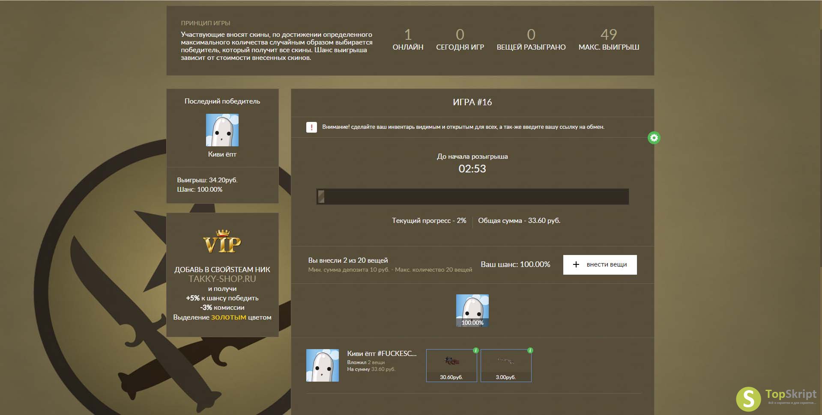The height and width of the screenshot is (415, 822).
Task: Click the info badge on the 3.00руб. item
Action: 530,350
